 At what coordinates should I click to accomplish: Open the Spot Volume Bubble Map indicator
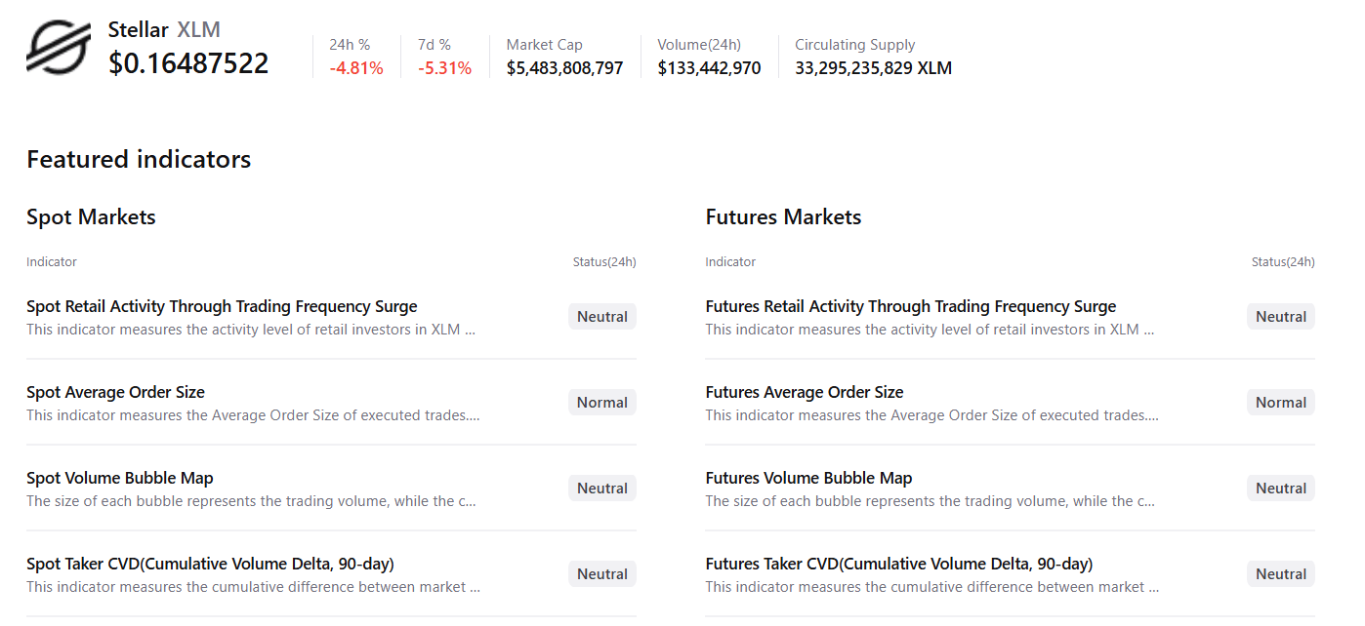point(119,479)
